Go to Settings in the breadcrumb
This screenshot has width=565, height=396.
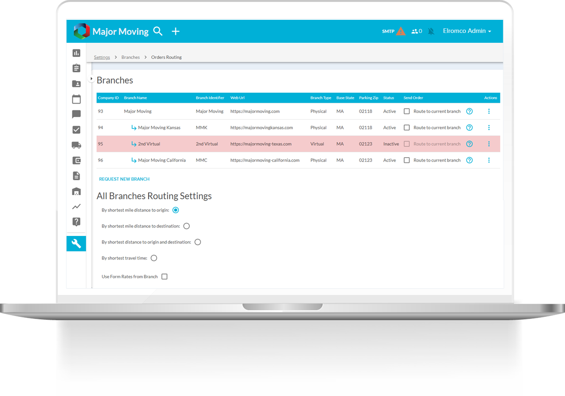point(102,57)
